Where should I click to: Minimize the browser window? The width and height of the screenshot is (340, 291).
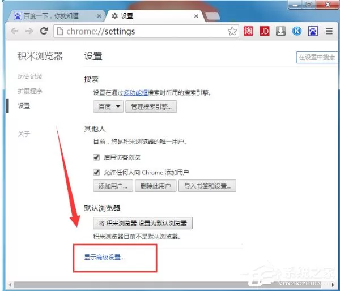(x=295, y=5)
